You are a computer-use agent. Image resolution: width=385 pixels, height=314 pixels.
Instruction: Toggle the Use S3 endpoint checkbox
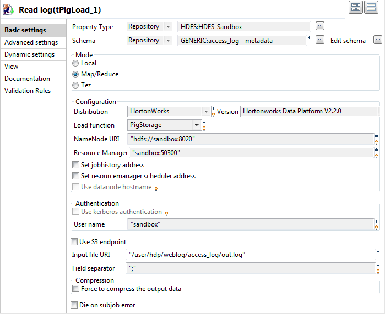(x=74, y=242)
